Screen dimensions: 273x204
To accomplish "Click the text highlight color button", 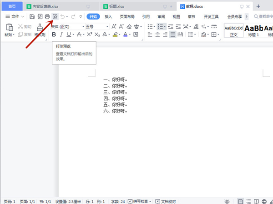I will click(116, 34).
